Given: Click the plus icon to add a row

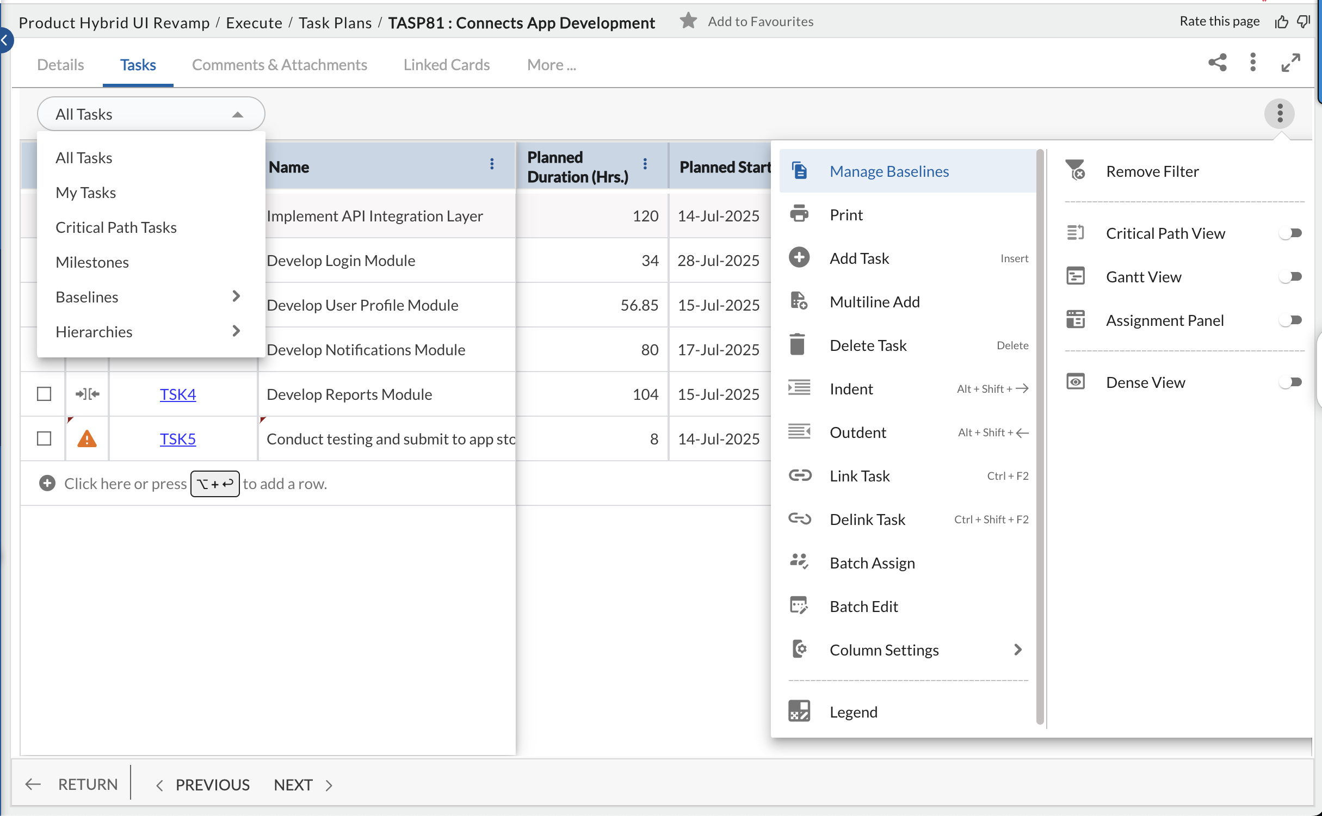Looking at the screenshot, I should (47, 483).
